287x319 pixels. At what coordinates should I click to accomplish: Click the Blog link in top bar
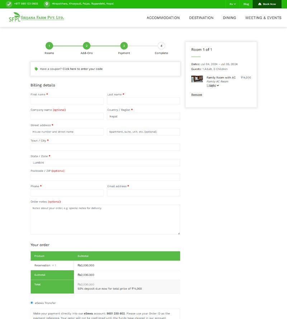coord(246,4)
